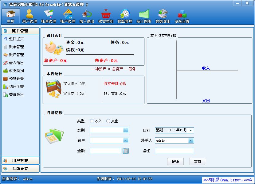255x184 pixels.
Task: Click the 记账 button to save
Action: pyautogui.click(x=175, y=162)
